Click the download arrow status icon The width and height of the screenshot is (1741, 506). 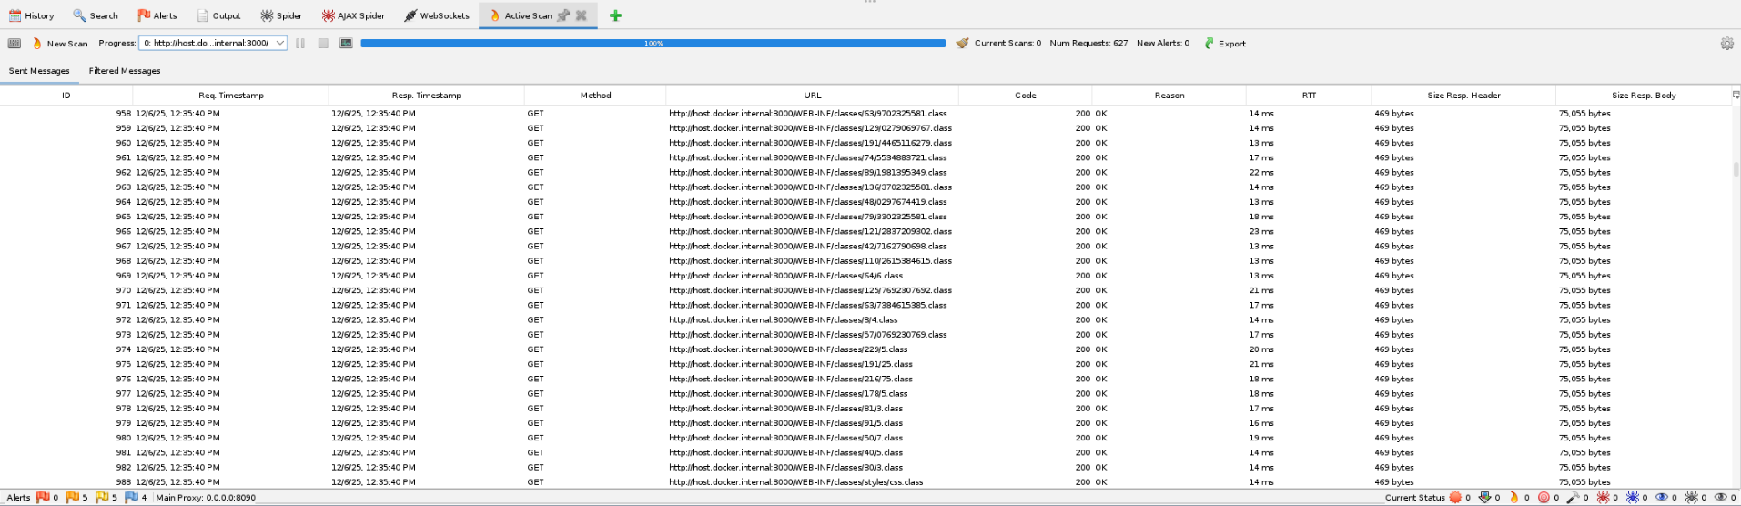1485,497
